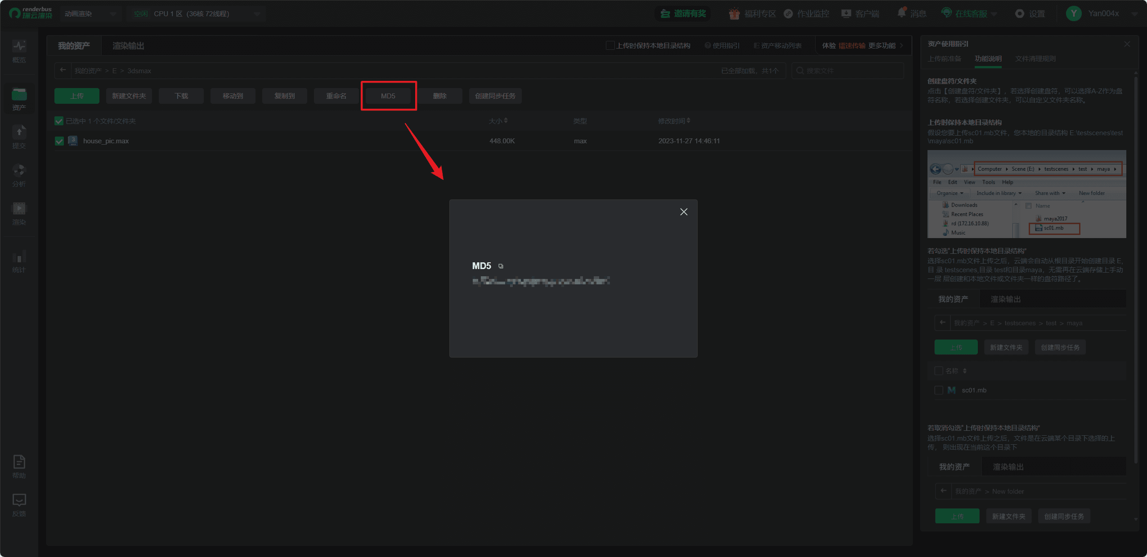The height and width of the screenshot is (557, 1147).
Task: Close the MD5 dialog
Action: point(684,212)
